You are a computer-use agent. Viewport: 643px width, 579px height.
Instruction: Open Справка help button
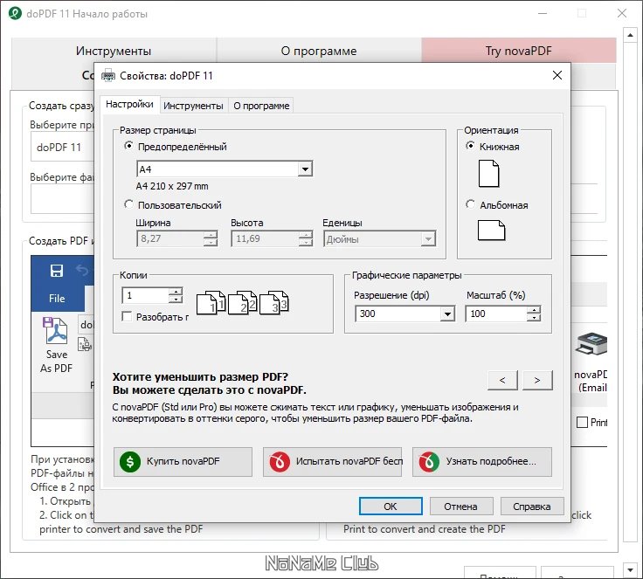point(532,507)
